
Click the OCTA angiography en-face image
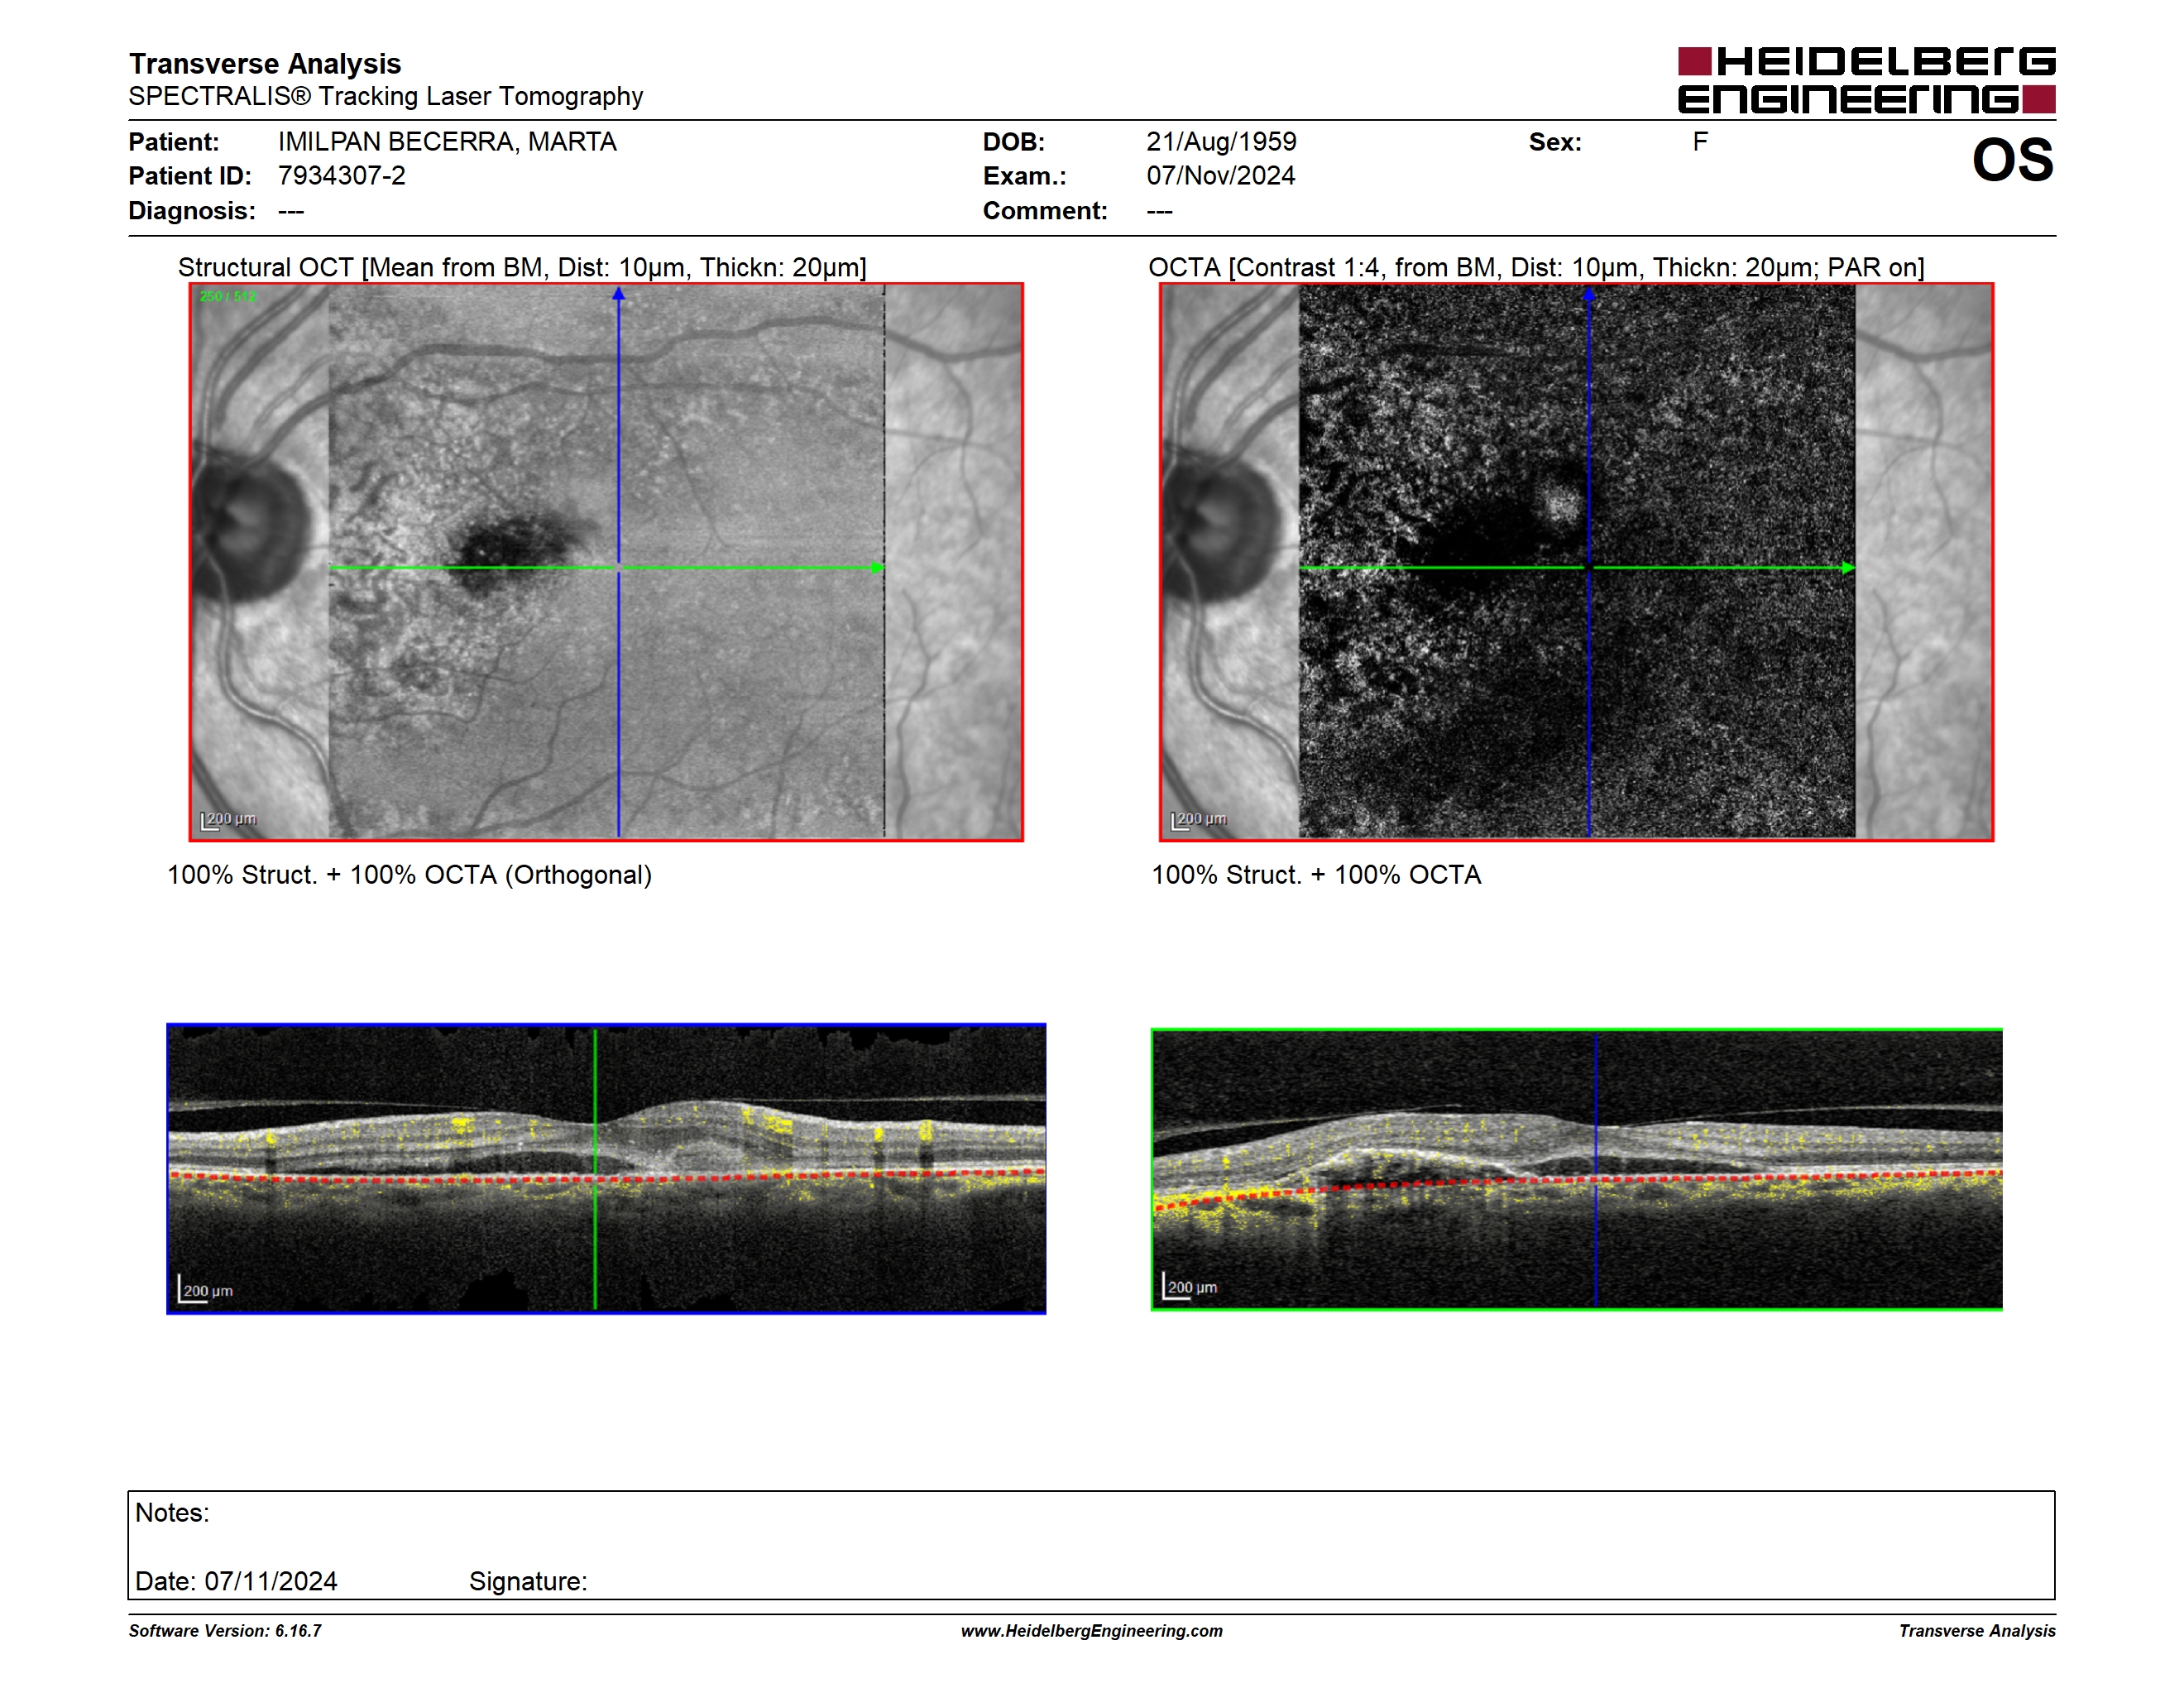pos(1576,562)
